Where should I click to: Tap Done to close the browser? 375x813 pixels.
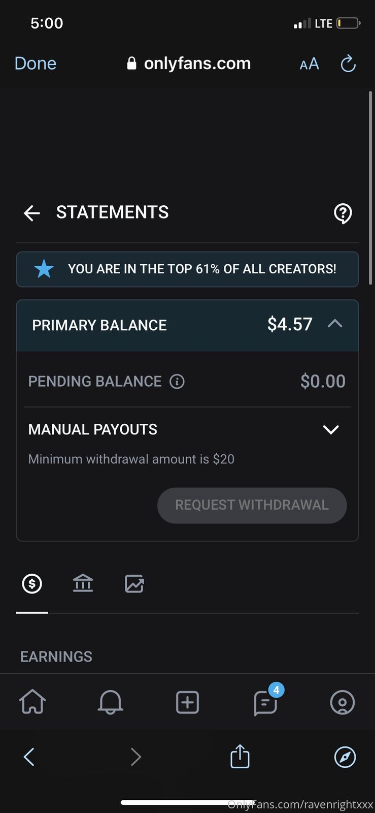35,64
